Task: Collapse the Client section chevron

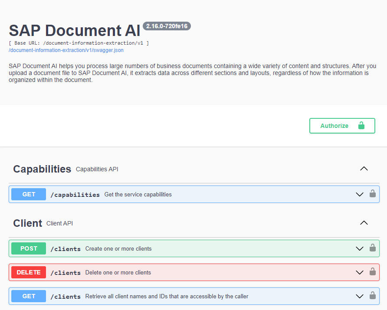Action: 364,223
